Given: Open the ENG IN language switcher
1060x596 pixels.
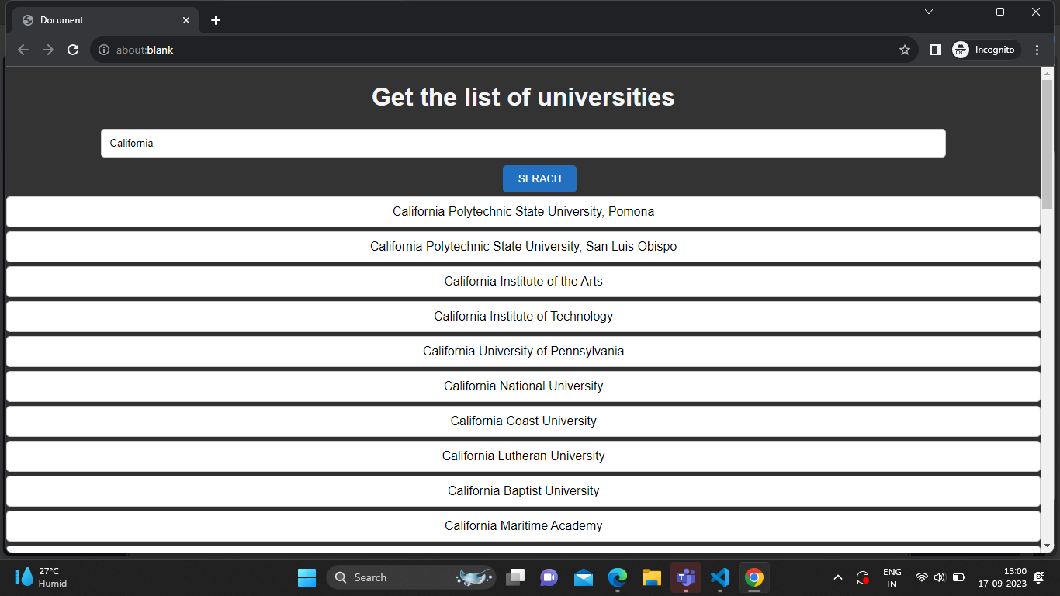Looking at the screenshot, I should 892,577.
